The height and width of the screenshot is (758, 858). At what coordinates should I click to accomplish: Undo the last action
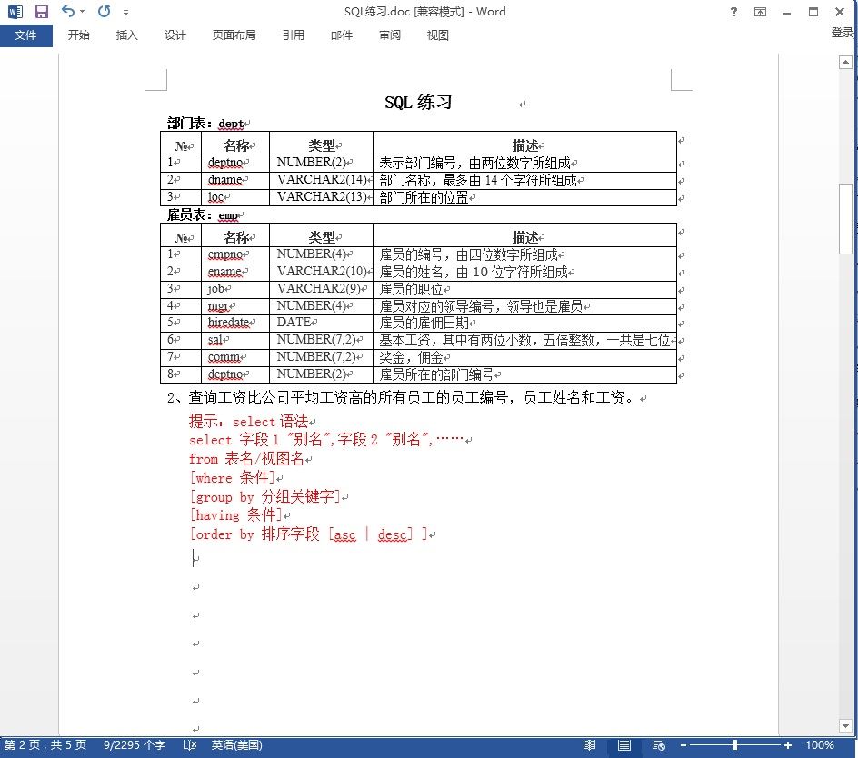coord(68,12)
